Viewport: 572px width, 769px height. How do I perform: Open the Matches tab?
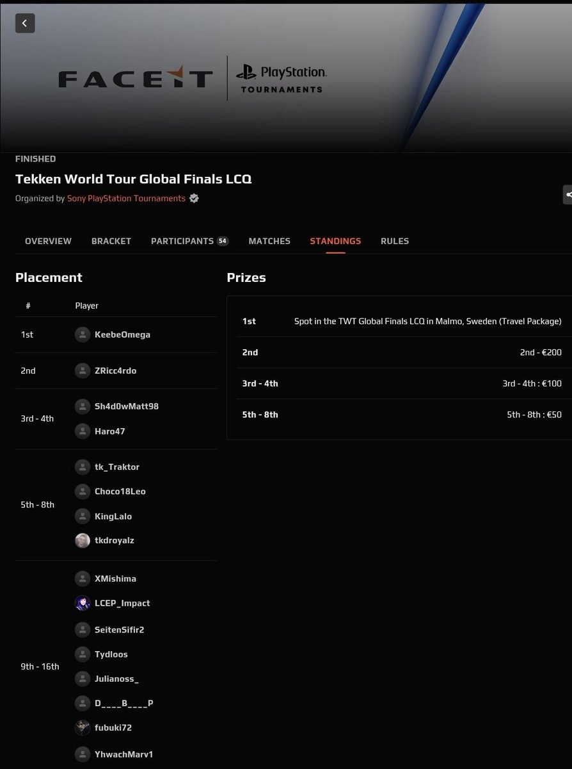click(x=269, y=241)
